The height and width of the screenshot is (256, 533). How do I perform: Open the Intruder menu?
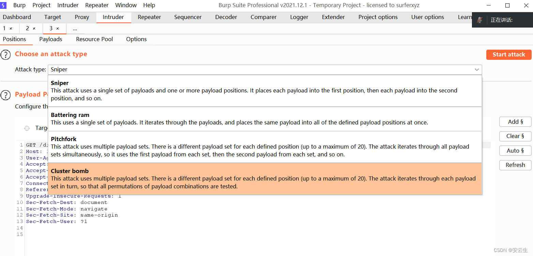(68, 5)
